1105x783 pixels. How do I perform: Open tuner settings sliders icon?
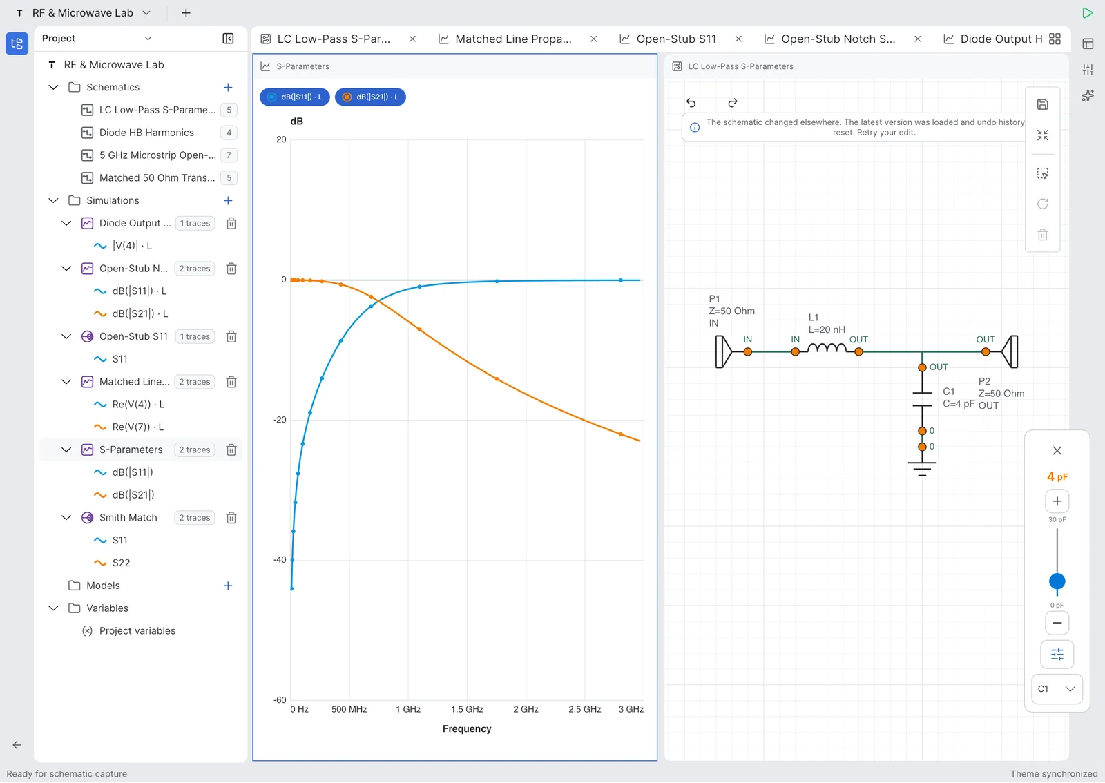tap(1057, 655)
